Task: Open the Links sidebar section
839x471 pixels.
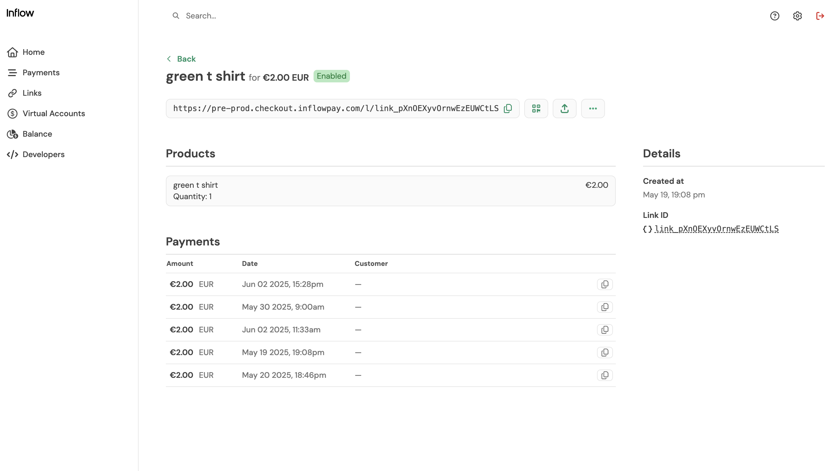Action: pos(32,93)
